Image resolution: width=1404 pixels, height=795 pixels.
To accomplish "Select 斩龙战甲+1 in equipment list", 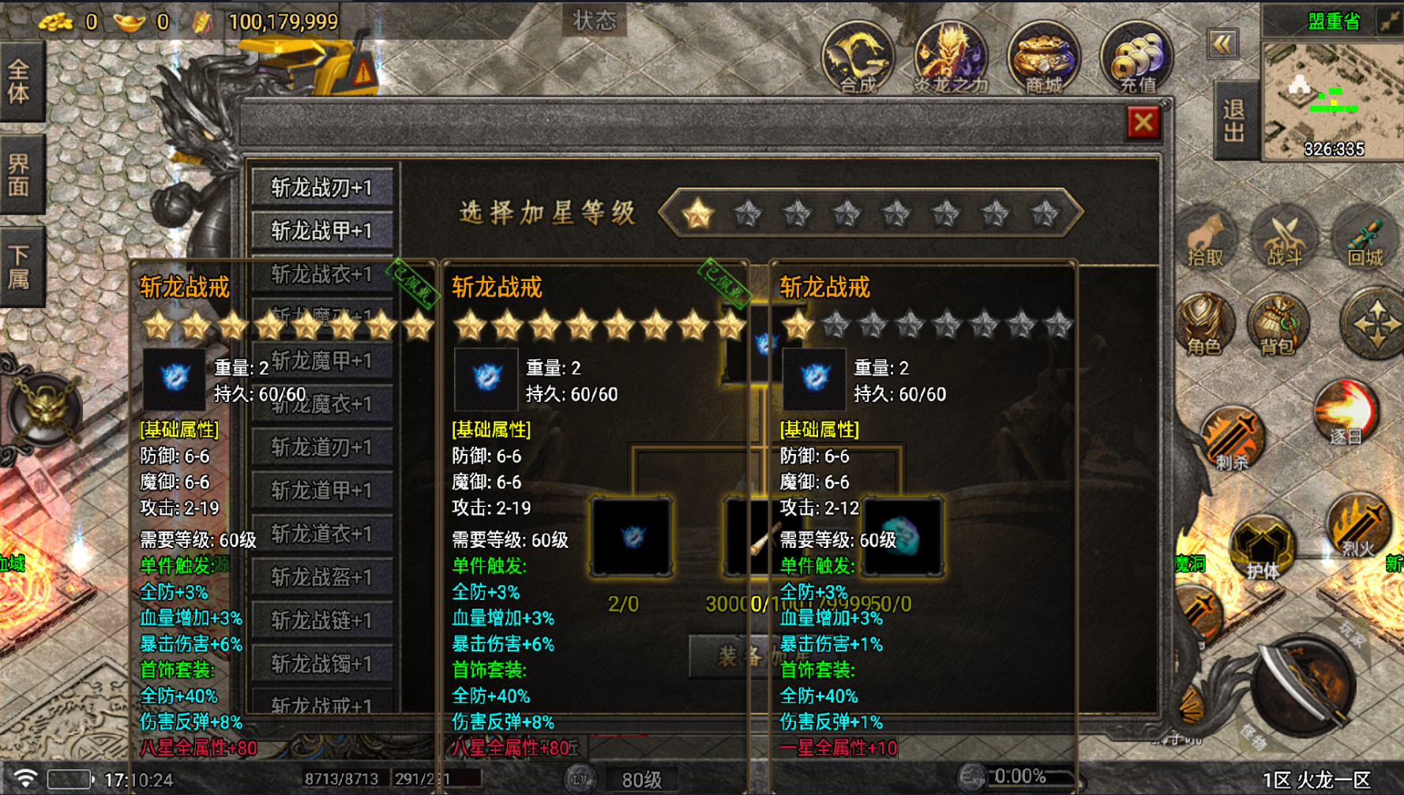I will coord(322,231).
